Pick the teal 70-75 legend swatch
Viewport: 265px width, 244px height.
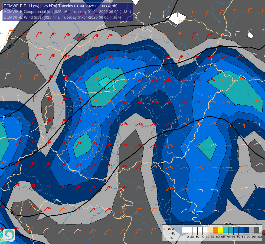click(231, 230)
